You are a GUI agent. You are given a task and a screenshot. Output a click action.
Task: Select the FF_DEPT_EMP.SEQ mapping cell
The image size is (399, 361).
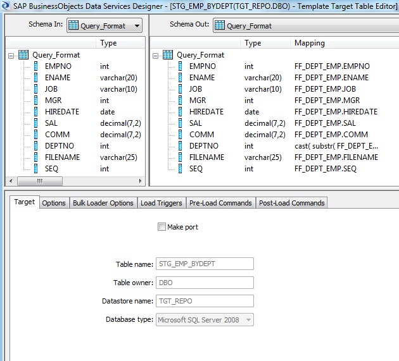click(326, 169)
